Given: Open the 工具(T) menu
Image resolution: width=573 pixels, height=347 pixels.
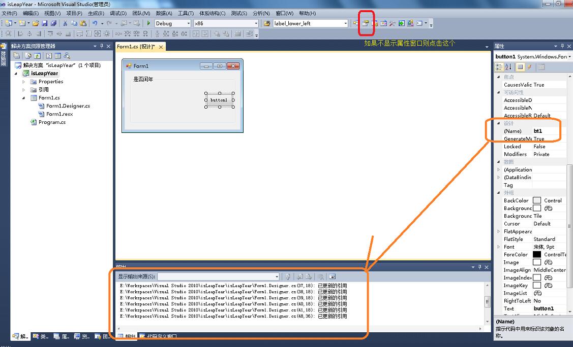Looking at the screenshot, I should [186, 13].
